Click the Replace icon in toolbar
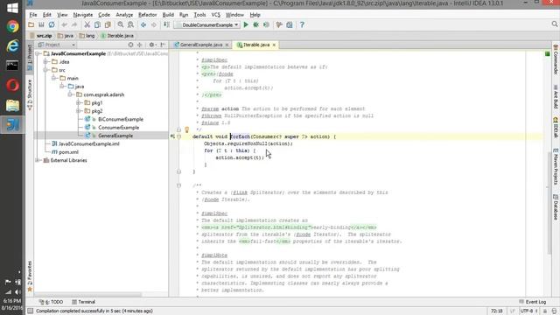 tap(130, 25)
